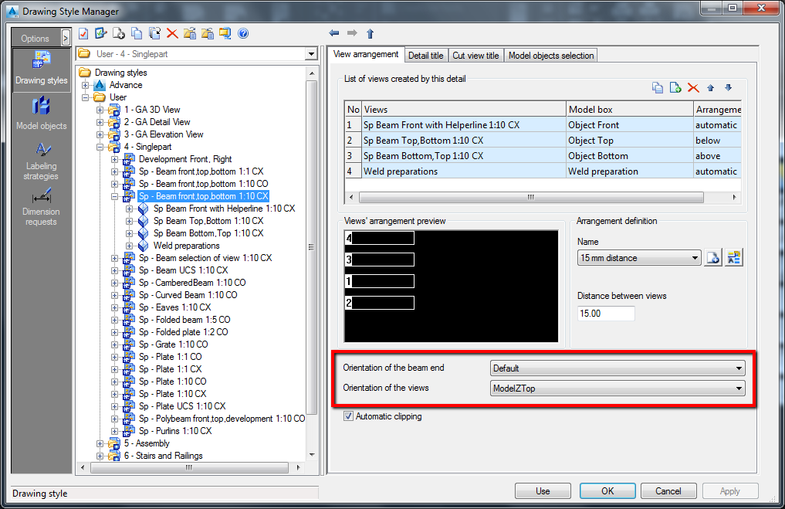This screenshot has width=785, height=509.
Task: Switch to the Detail title tab
Action: (x=426, y=55)
